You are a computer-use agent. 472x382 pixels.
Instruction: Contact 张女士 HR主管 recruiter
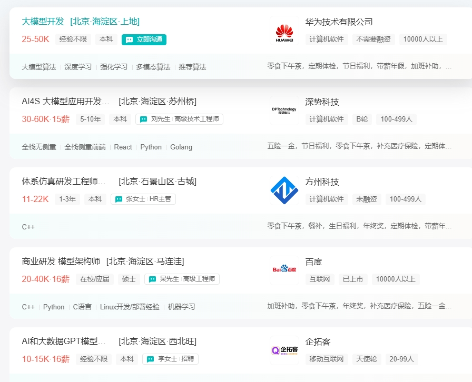point(143,199)
